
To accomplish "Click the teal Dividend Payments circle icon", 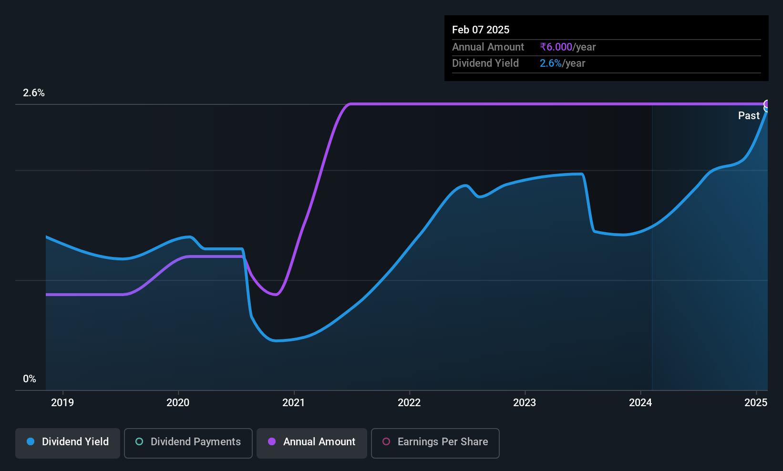I will coord(139,441).
